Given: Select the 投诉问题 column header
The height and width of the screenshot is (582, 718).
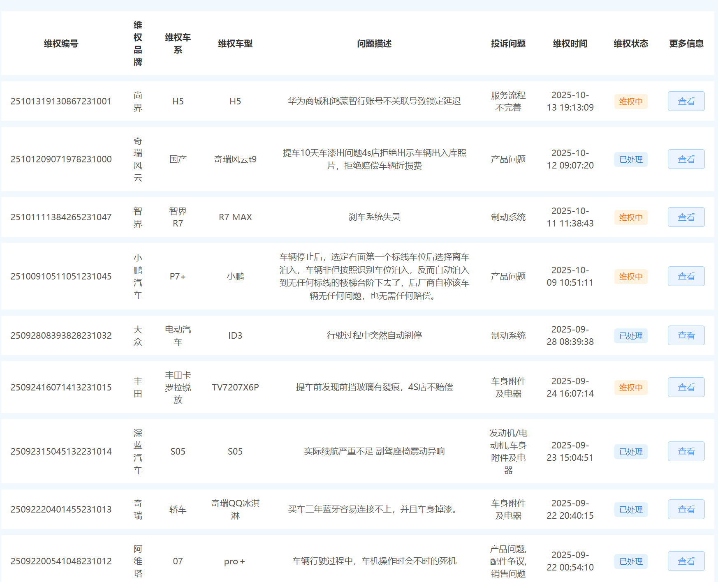Looking at the screenshot, I should (x=508, y=44).
